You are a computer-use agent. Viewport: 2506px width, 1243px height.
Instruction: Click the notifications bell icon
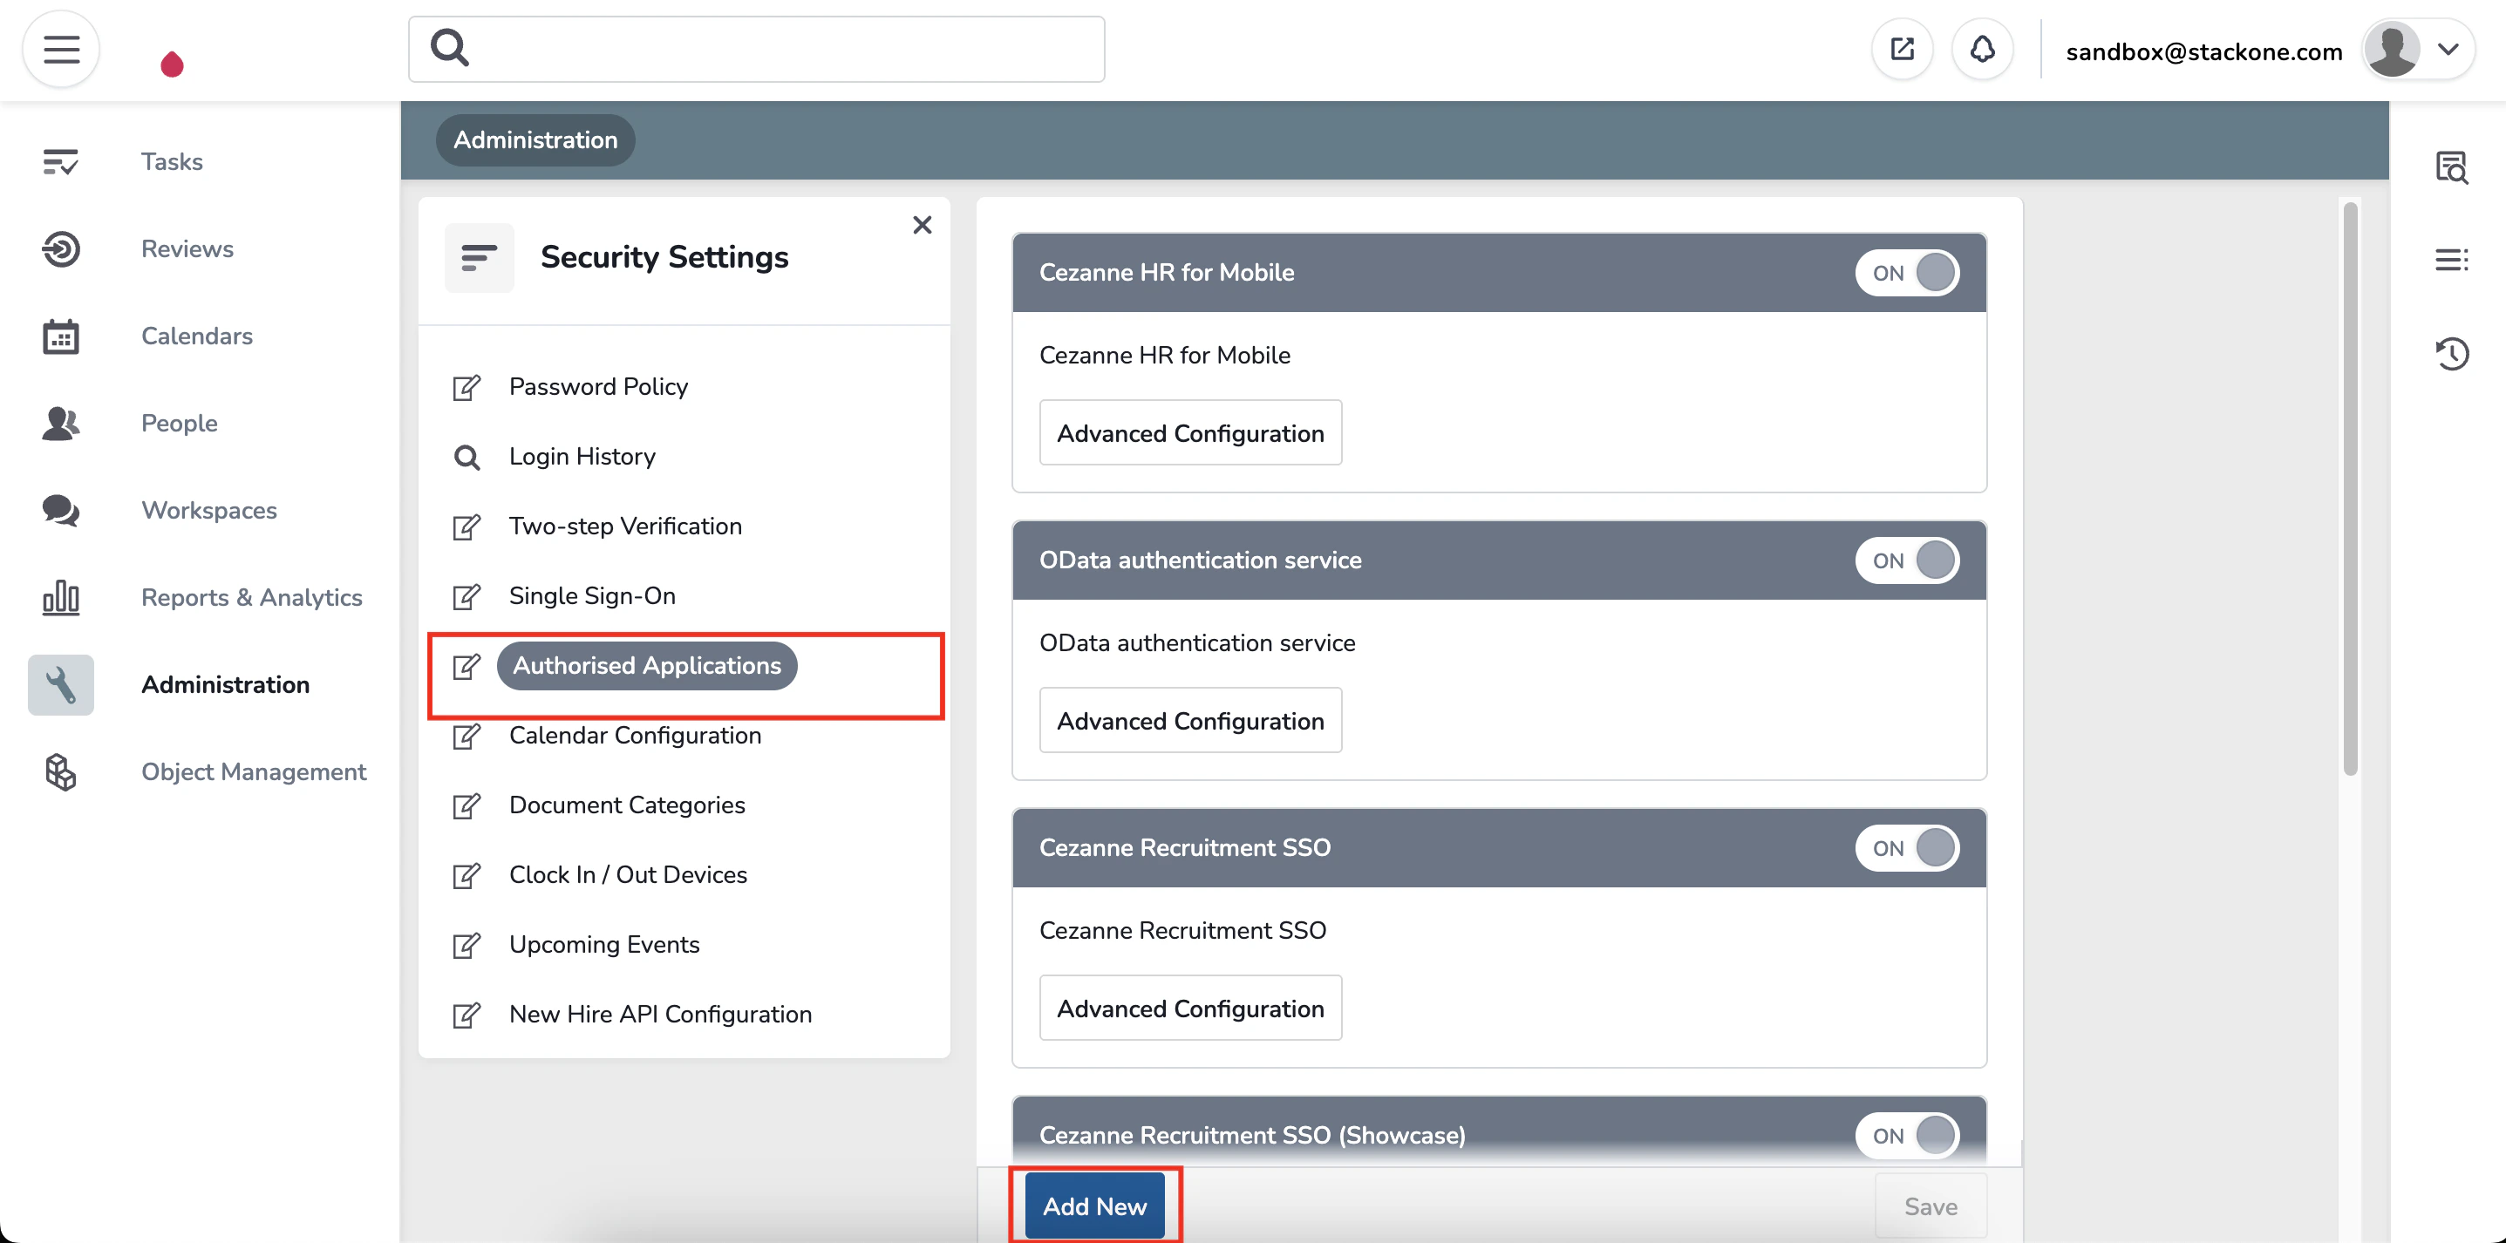coord(1982,50)
